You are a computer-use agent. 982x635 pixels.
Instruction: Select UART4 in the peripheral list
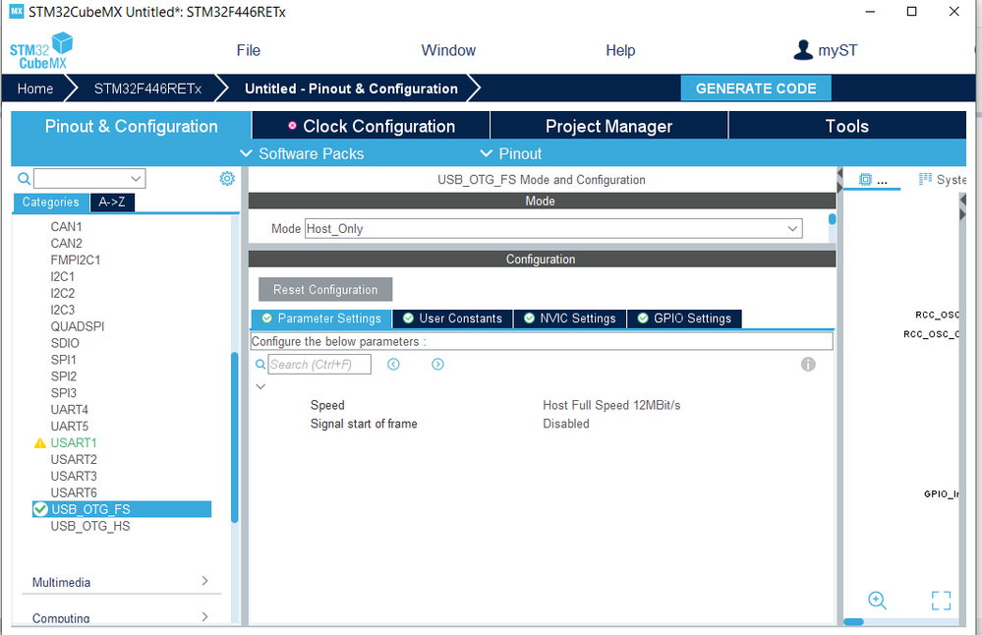pyautogui.click(x=70, y=410)
